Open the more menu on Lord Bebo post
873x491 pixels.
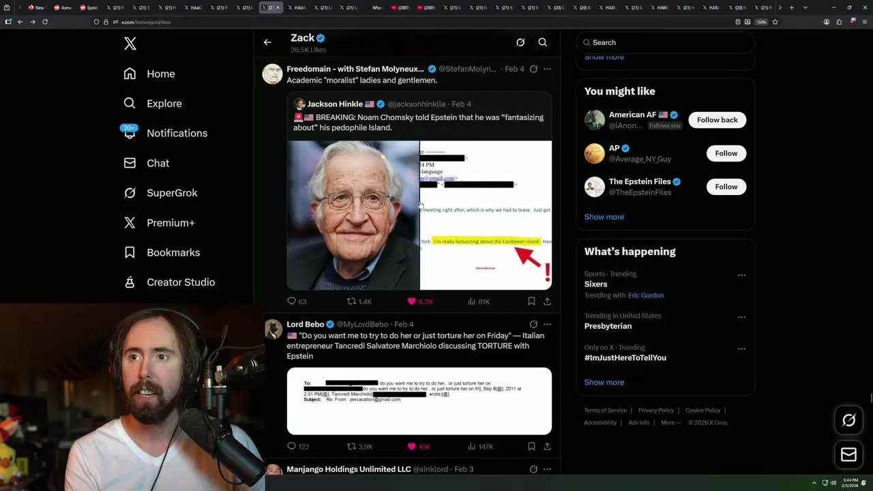tap(547, 325)
